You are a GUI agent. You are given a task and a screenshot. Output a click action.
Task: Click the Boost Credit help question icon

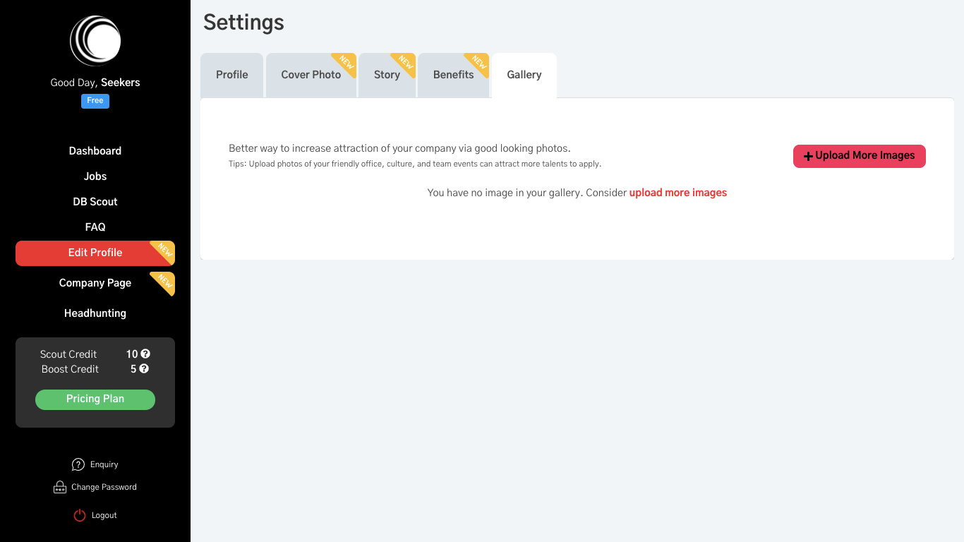pyautogui.click(x=144, y=368)
